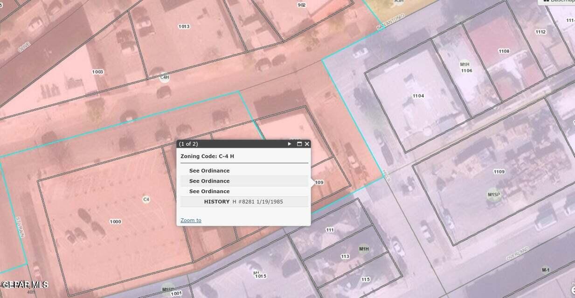The image size is (575, 298).
Task: Select parcel 1108 on the map
Action: (x=504, y=51)
